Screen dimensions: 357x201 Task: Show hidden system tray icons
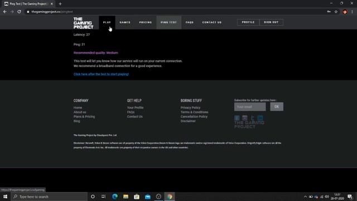coord(305,197)
